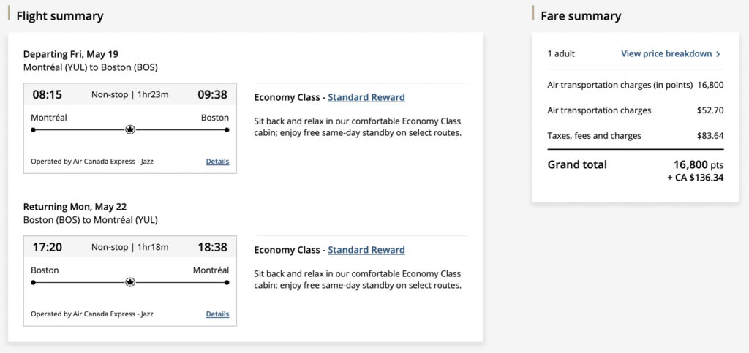This screenshot has height=353, width=749.
Task: Open Standard Reward link for departing flight
Action: pyautogui.click(x=366, y=97)
